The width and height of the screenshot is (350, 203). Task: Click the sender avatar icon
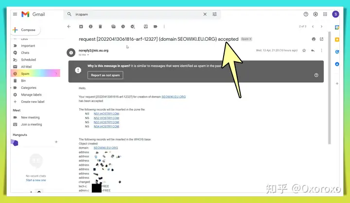[71, 52]
